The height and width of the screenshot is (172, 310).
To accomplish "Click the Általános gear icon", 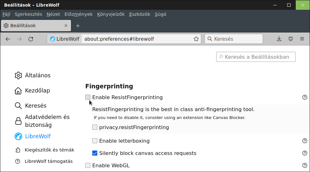I will pyautogui.click(x=18, y=75).
